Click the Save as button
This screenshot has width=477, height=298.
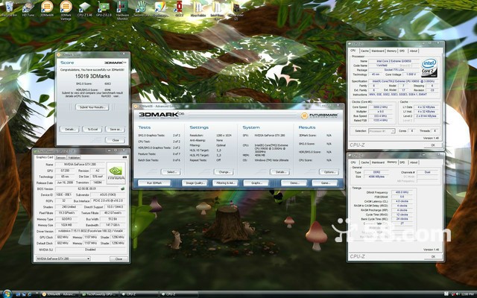pos(116,129)
